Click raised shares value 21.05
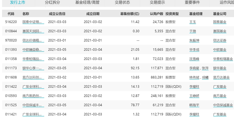This screenshot has height=120, width=234. 135,50
